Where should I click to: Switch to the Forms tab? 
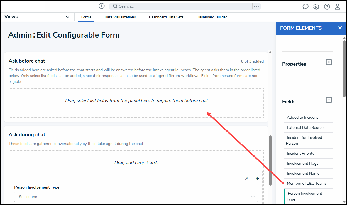86,17
